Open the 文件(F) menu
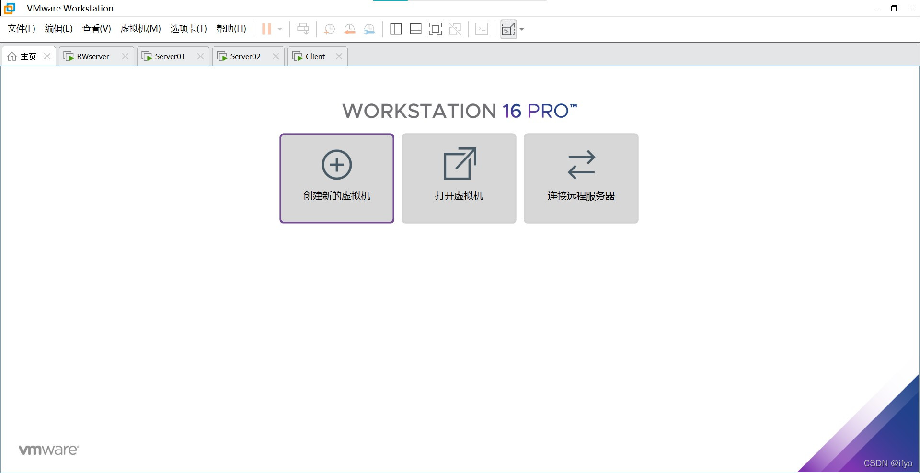The height and width of the screenshot is (473, 920). coord(22,29)
